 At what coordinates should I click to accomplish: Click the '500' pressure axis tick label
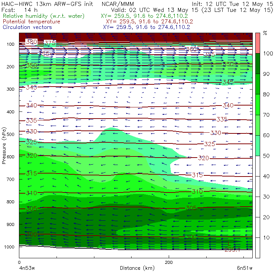10,135
